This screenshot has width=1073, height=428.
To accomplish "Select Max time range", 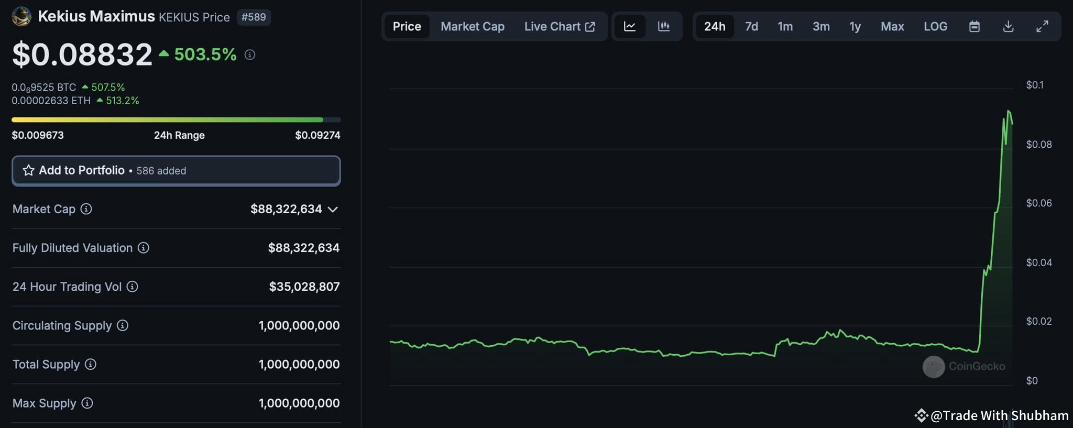I will (892, 26).
